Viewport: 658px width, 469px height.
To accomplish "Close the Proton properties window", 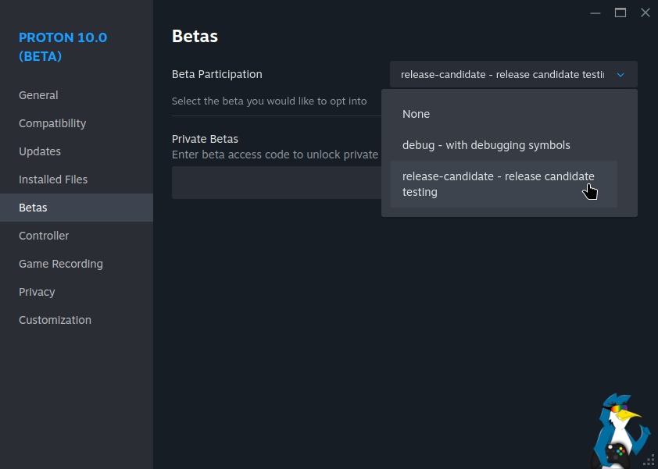I will pyautogui.click(x=645, y=12).
